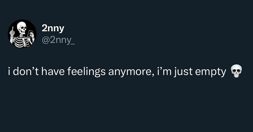Click the first letter "i" of tweet

(9, 72)
